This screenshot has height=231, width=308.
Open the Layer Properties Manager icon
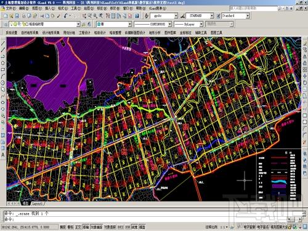[x=6, y=25]
